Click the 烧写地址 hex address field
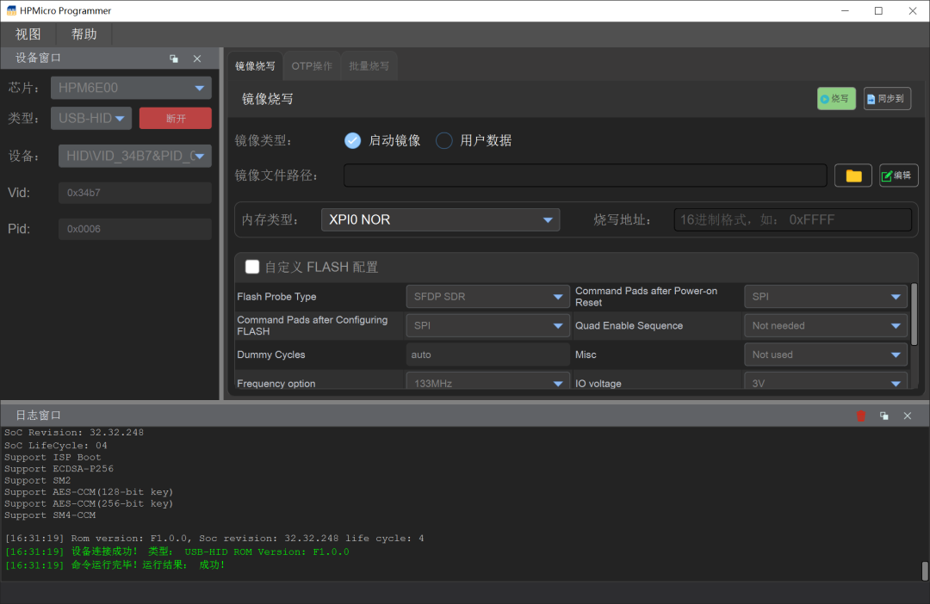The image size is (930, 604). 791,220
